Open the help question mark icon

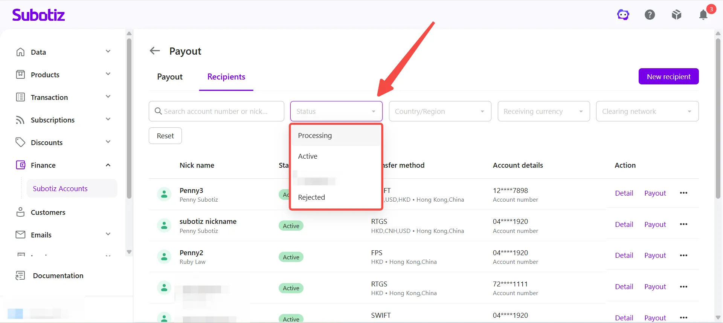click(x=650, y=15)
